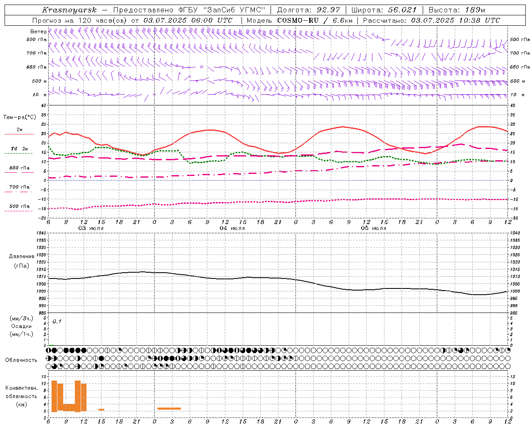Click the small orange convective bar at hour 15
This screenshot has height=425, width=532.
pos(101,410)
